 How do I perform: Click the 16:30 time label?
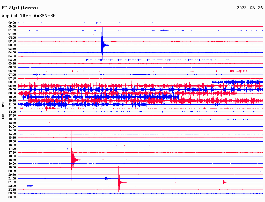12,145
